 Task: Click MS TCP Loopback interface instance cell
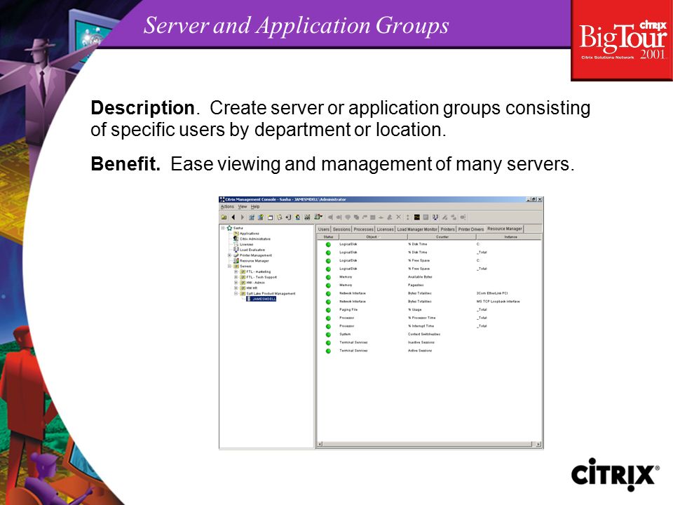(x=498, y=302)
